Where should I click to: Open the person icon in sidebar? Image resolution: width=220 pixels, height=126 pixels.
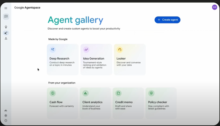[6, 38]
